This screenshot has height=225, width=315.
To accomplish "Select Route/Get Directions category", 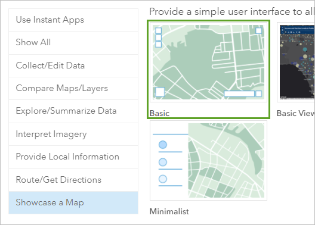I will [x=73, y=180].
